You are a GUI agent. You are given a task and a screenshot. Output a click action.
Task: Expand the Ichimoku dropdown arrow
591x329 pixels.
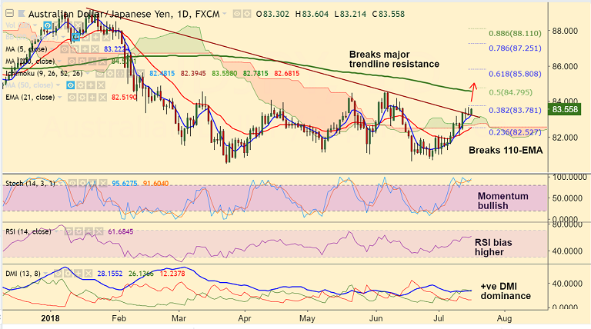point(88,73)
